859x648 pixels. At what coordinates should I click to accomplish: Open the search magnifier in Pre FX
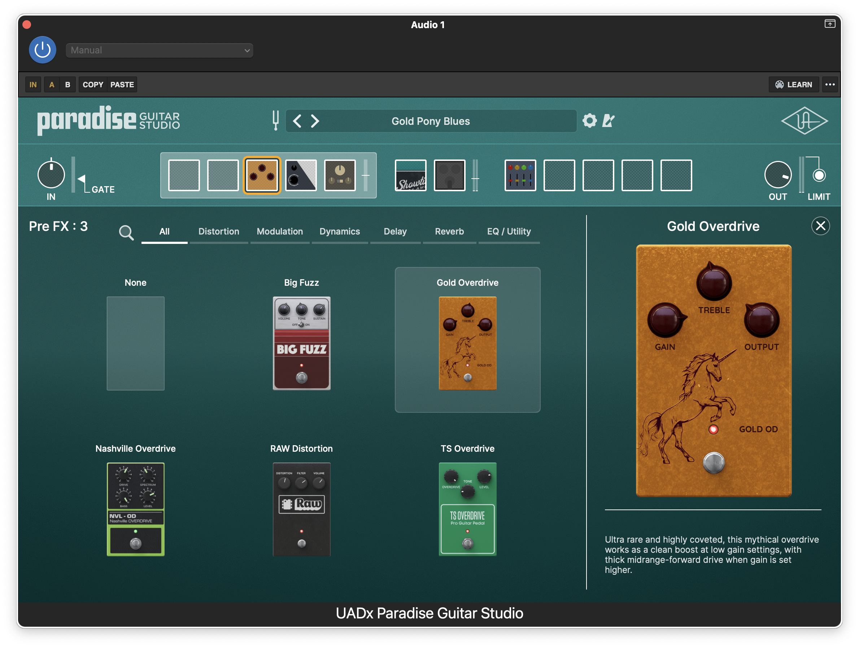[126, 233]
